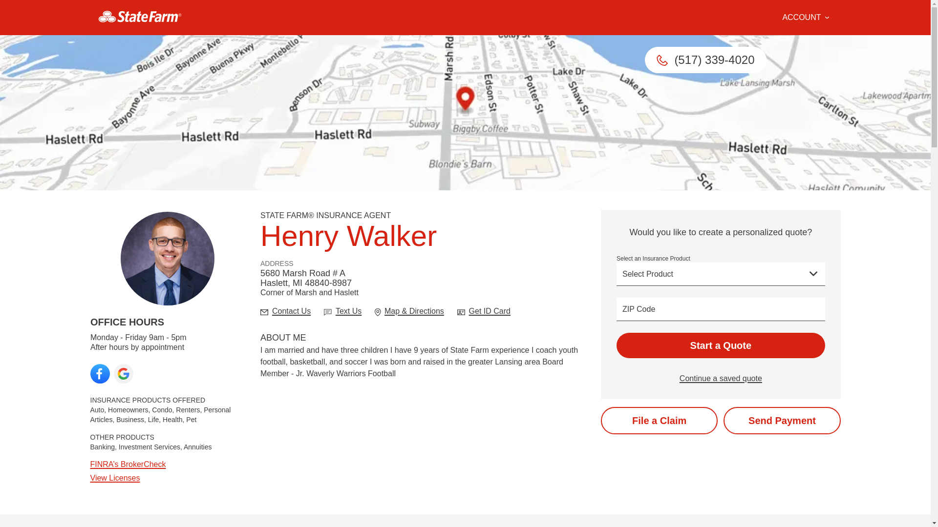Viewport: 938px width, 527px height.
Task: Click the Text Us link
Action: (x=348, y=311)
